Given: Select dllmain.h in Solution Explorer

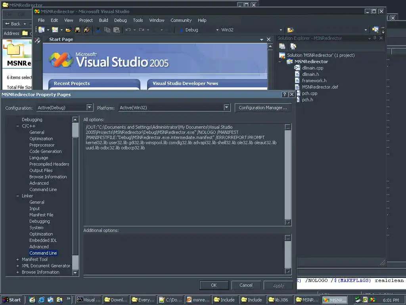Looking at the screenshot, I should (x=310, y=74).
